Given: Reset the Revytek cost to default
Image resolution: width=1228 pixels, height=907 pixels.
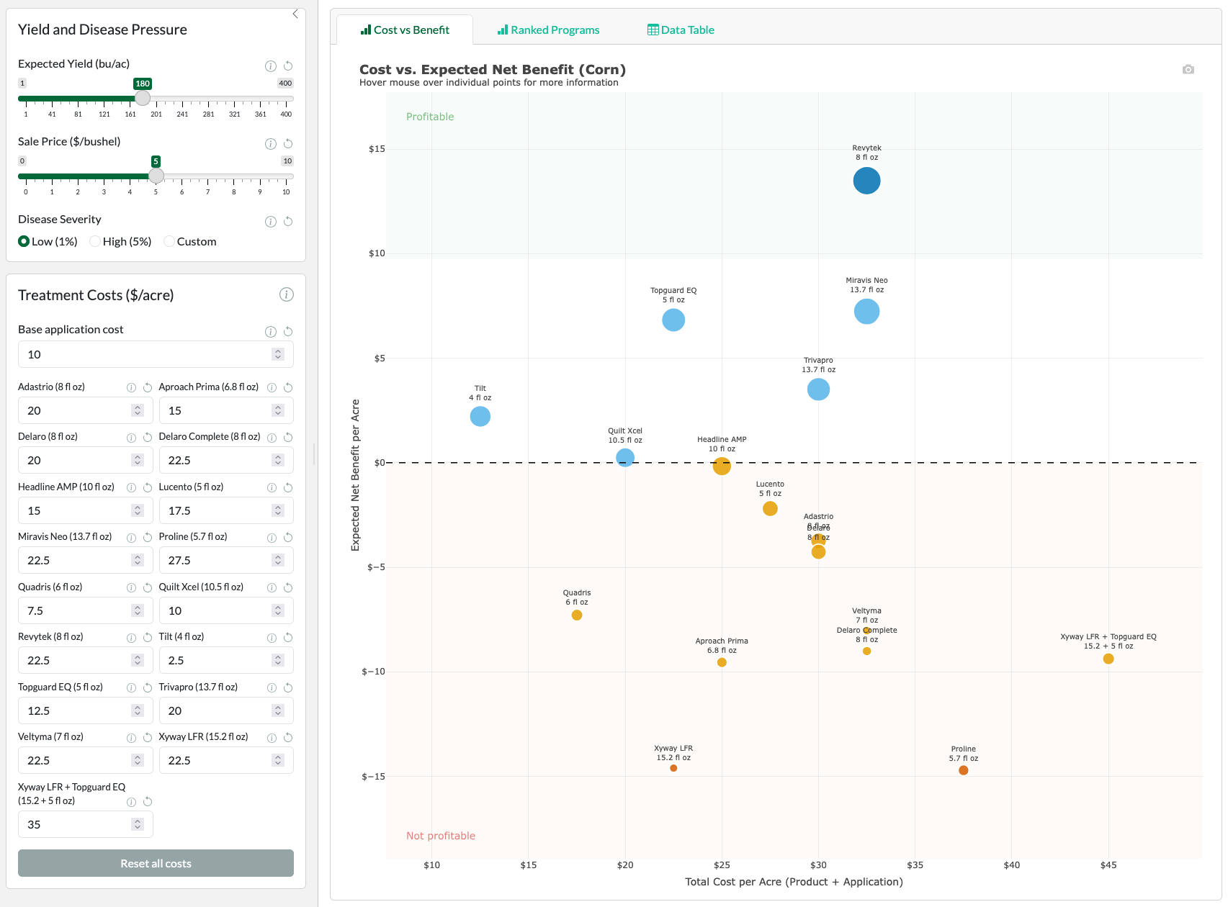Looking at the screenshot, I should click(x=148, y=638).
